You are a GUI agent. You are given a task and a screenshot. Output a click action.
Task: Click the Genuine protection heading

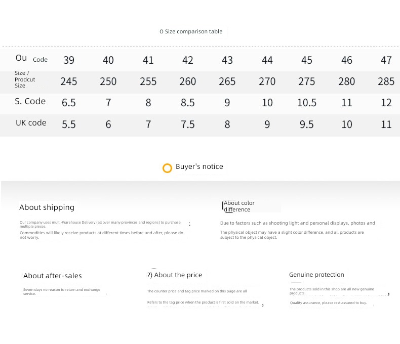click(x=316, y=274)
